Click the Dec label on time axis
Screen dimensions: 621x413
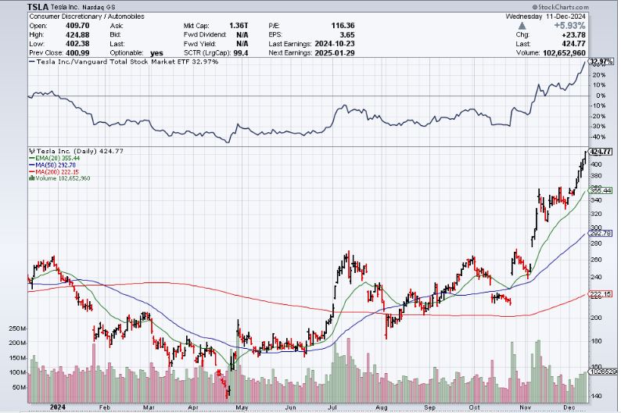coord(569,408)
